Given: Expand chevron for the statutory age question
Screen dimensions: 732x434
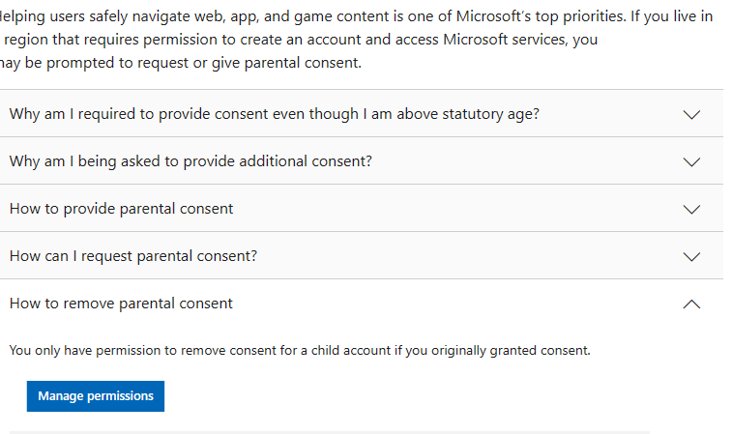Looking at the screenshot, I should click(690, 114).
